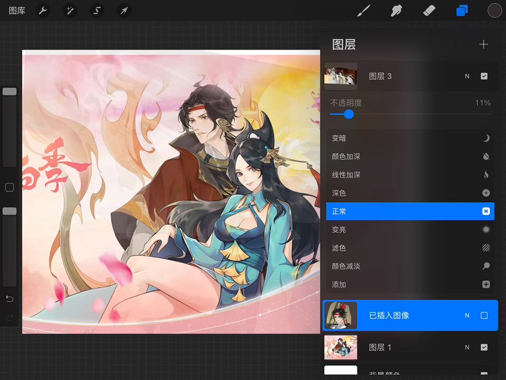Tap the undo arrow in sidebar

tap(9, 299)
